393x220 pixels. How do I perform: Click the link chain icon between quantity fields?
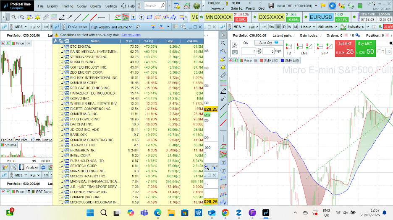coord(259,51)
